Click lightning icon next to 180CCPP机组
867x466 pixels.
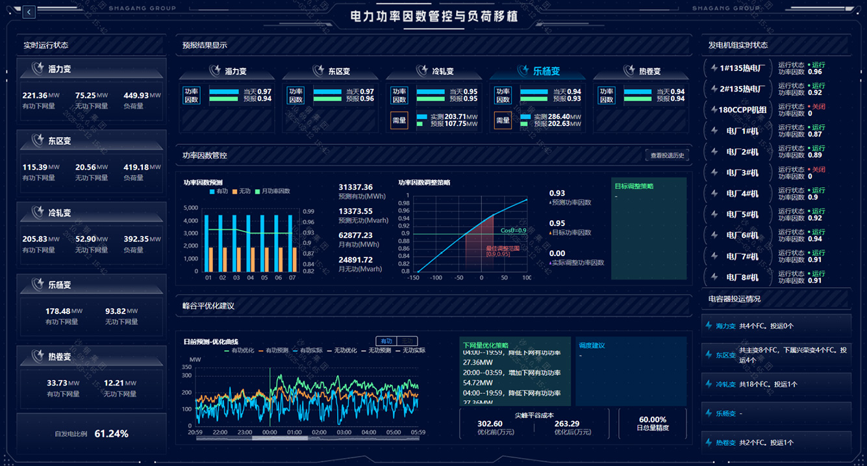pyautogui.click(x=712, y=110)
